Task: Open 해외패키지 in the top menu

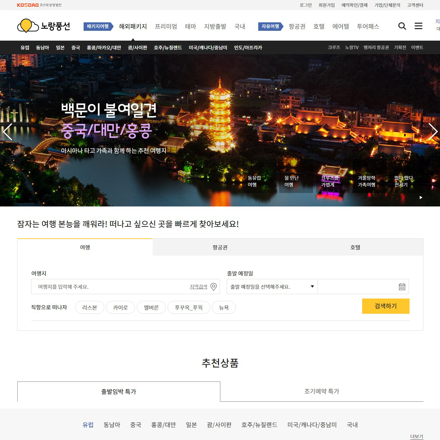Action: click(133, 26)
